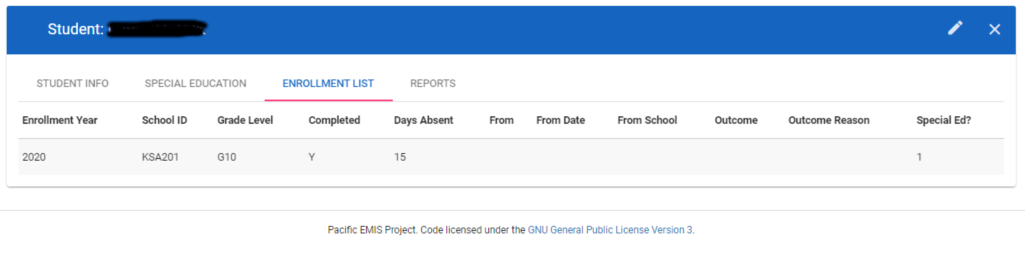
Task: Click the From Date column header
Action: click(560, 120)
